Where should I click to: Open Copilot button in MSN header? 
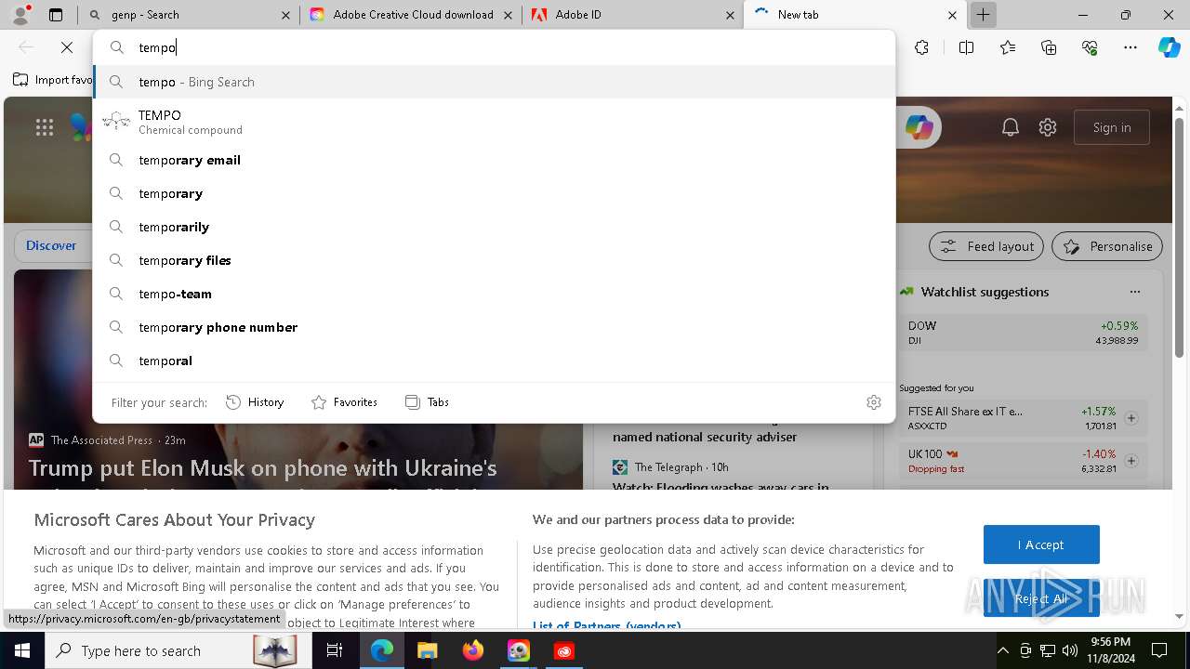[x=919, y=127]
